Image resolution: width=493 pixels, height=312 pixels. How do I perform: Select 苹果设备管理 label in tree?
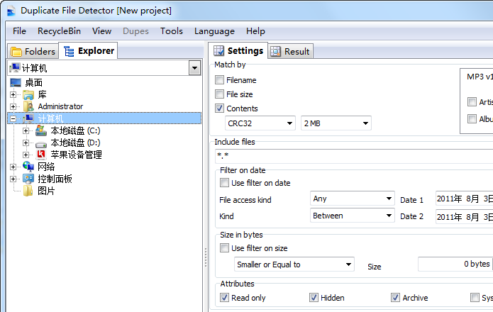point(77,155)
